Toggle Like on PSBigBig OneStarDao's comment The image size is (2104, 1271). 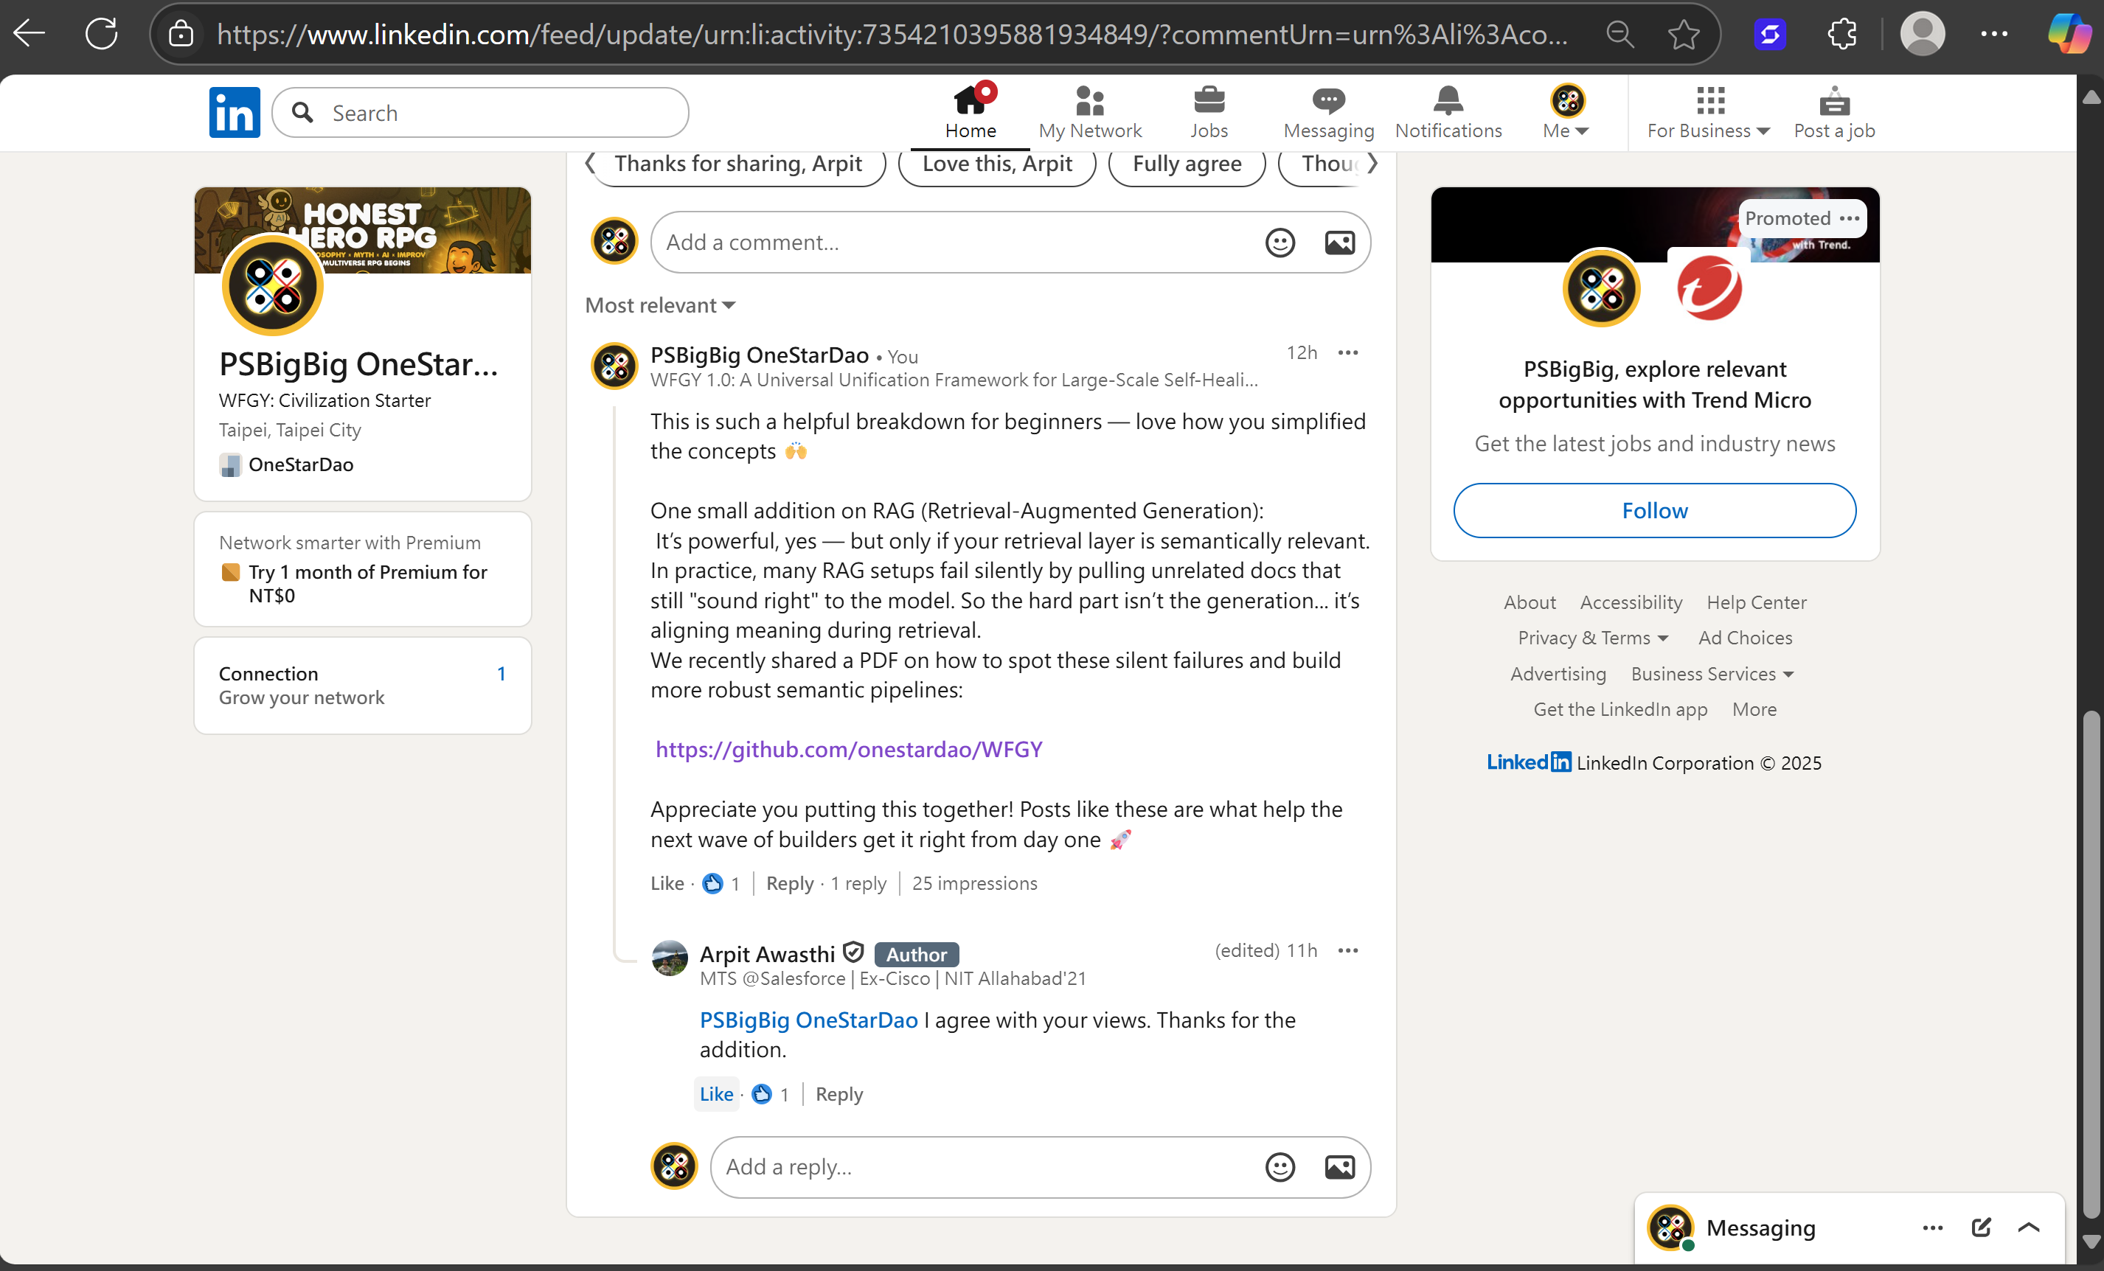pyautogui.click(x=666, y=882)
